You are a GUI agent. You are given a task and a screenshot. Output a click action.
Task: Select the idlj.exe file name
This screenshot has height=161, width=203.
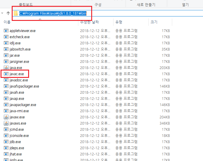(x=15, y=43)
